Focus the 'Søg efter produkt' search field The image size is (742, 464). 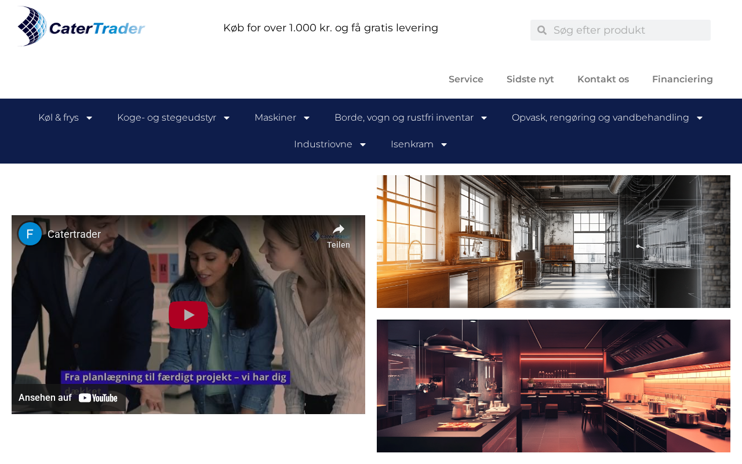pos(628,30)
